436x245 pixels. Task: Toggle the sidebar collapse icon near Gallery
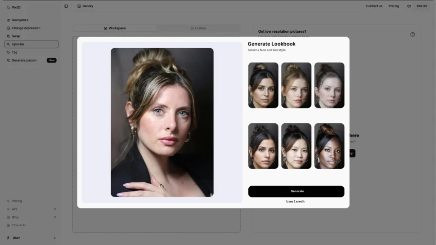[66, 6]
